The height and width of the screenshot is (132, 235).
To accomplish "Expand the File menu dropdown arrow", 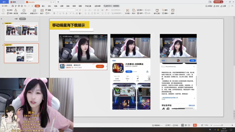I will [9, 6].
